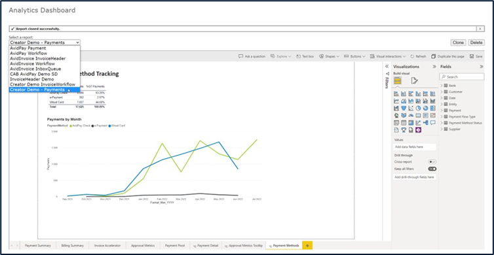Expand the Filters pane

click(387, 67)
